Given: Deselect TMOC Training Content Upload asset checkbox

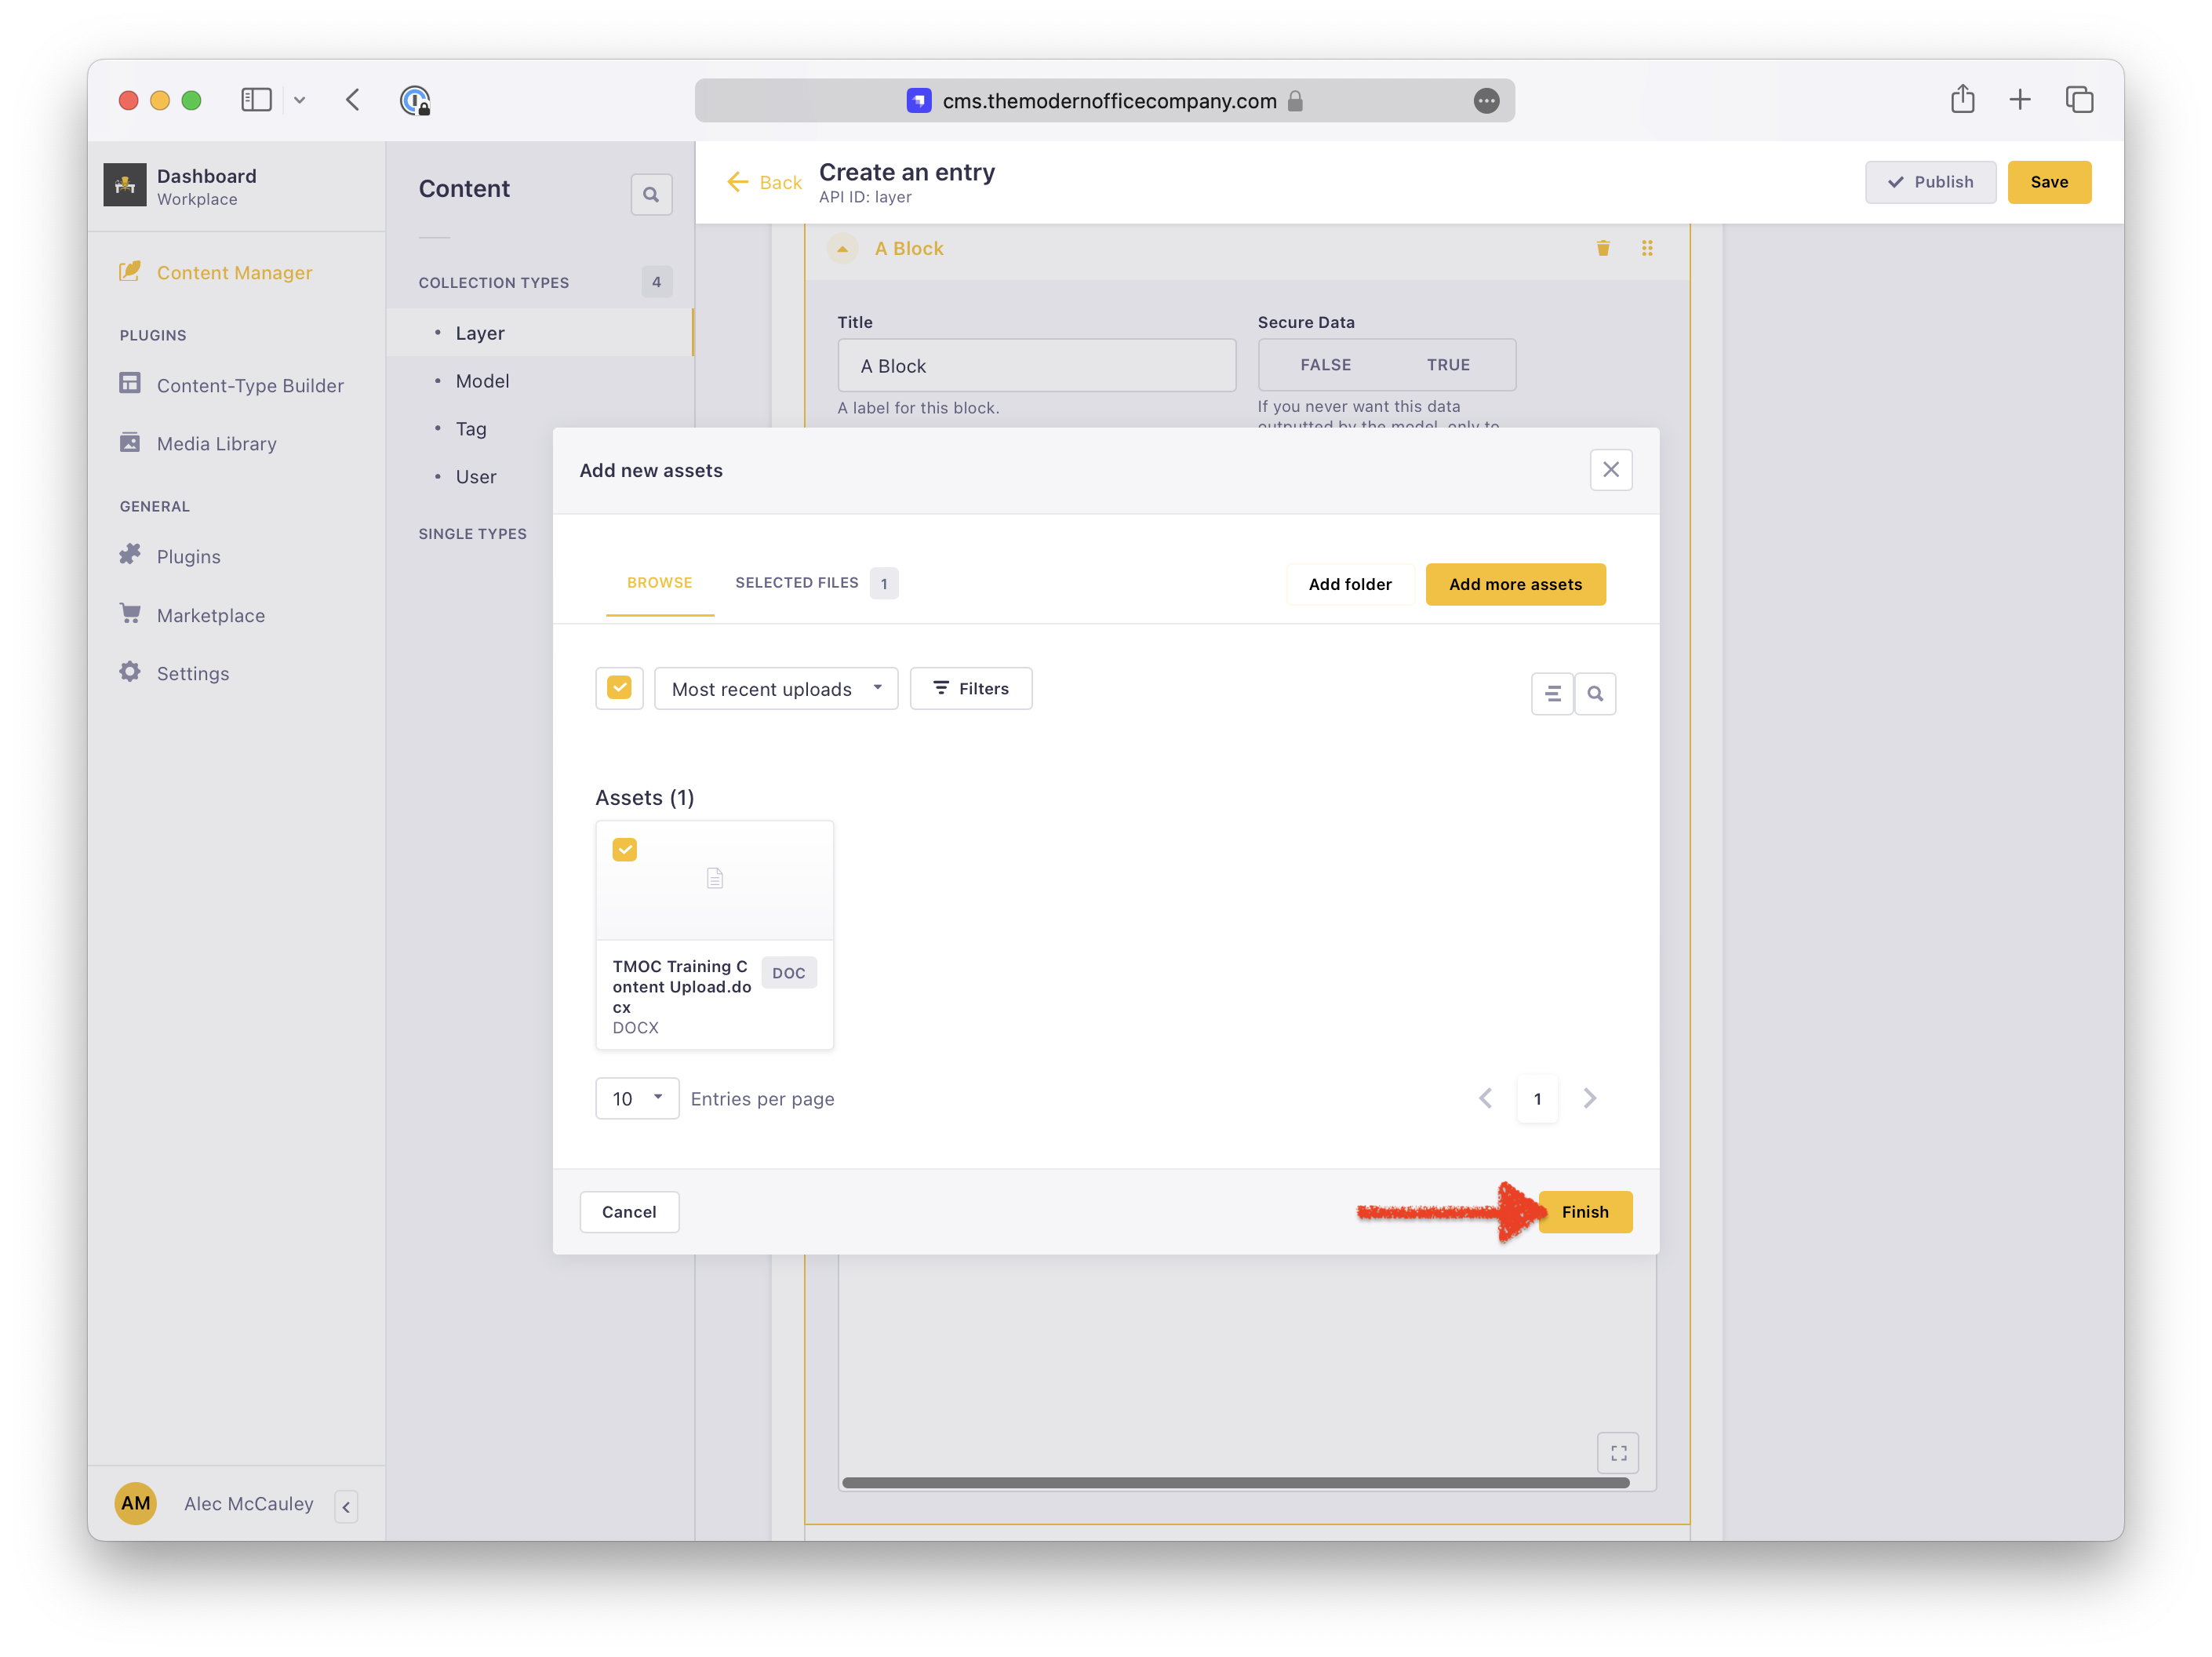Looking at the screenshot, I should (625, 849).
